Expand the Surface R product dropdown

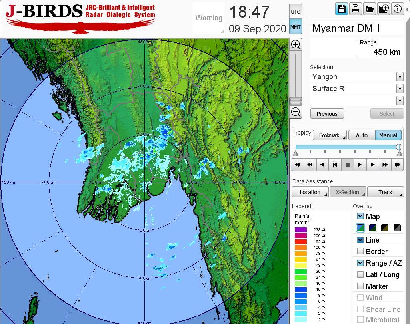click(x=400, y=89)
